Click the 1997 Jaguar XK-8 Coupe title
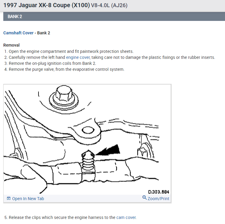The width and height of the screenshot is (225, 224). [47, 5]
